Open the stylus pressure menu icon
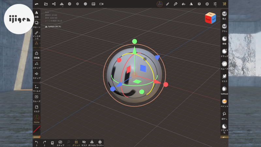This screenshot has width=261, height=147. [x=183, y=4]
